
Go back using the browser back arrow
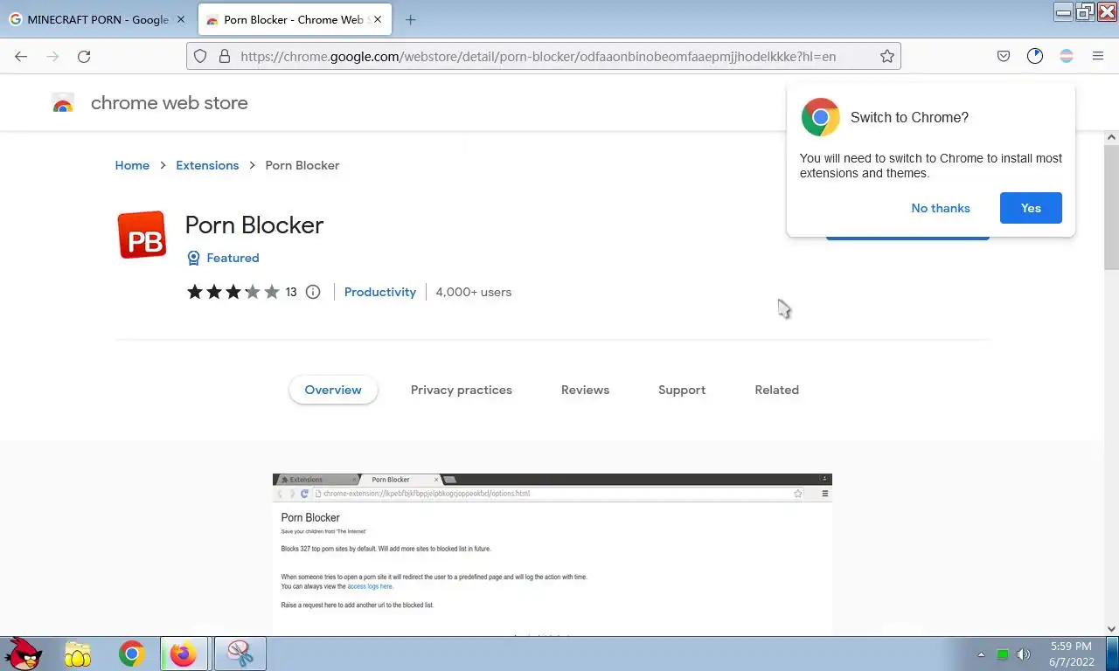[x=21, y=56]
